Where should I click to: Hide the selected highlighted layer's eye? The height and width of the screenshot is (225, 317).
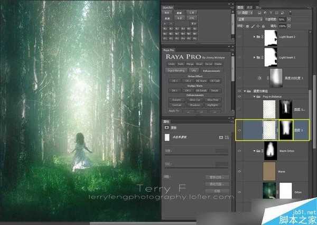tap(239, 130)
